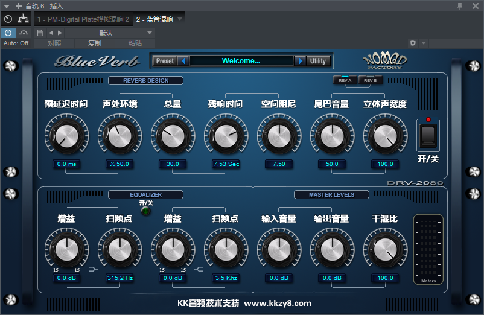484x315 pixels.
Task: Click the 立体声宽度 stereo width knob
Action: point(385,136)
